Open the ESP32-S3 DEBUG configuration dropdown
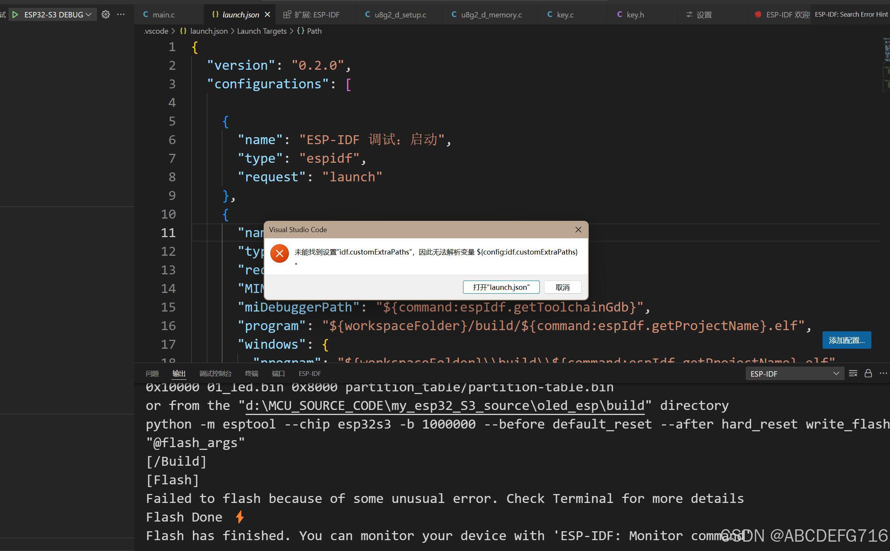The image size is (890, 551). pyautogui.click(x=89, y=14)
